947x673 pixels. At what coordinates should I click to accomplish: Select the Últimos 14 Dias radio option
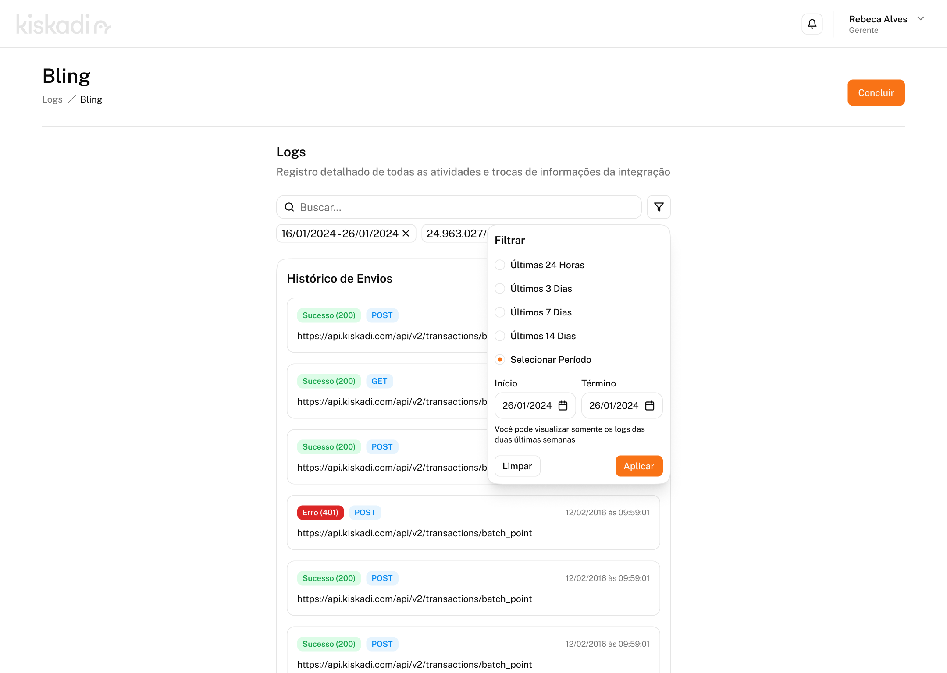[x=500, y=336]
